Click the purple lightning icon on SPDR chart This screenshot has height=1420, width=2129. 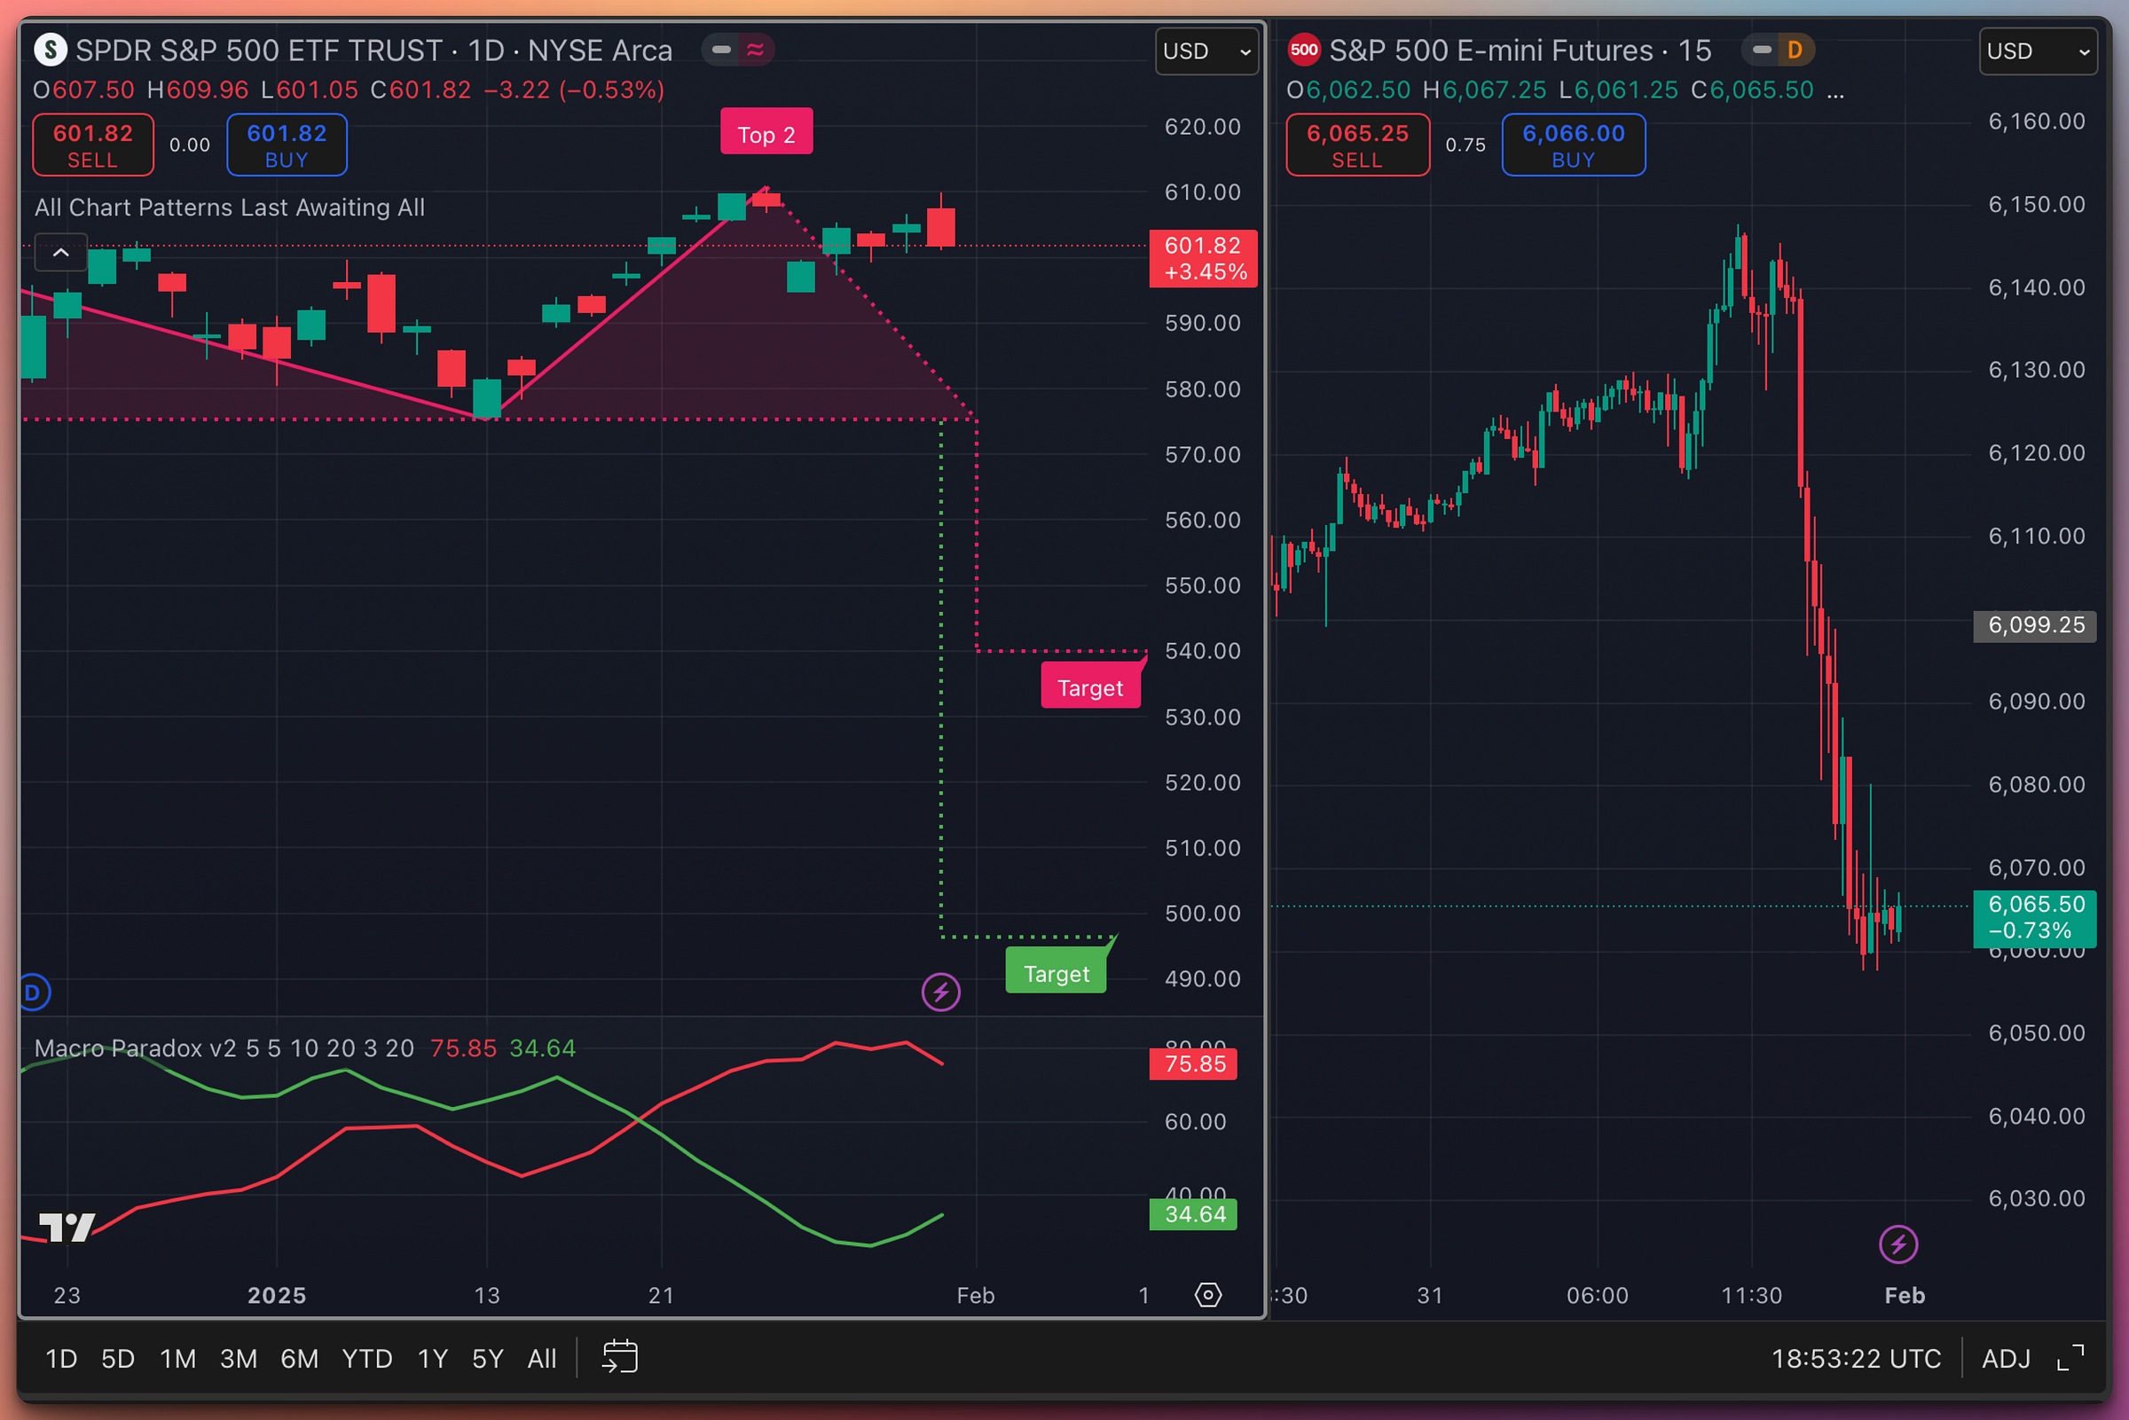point(941,992)
